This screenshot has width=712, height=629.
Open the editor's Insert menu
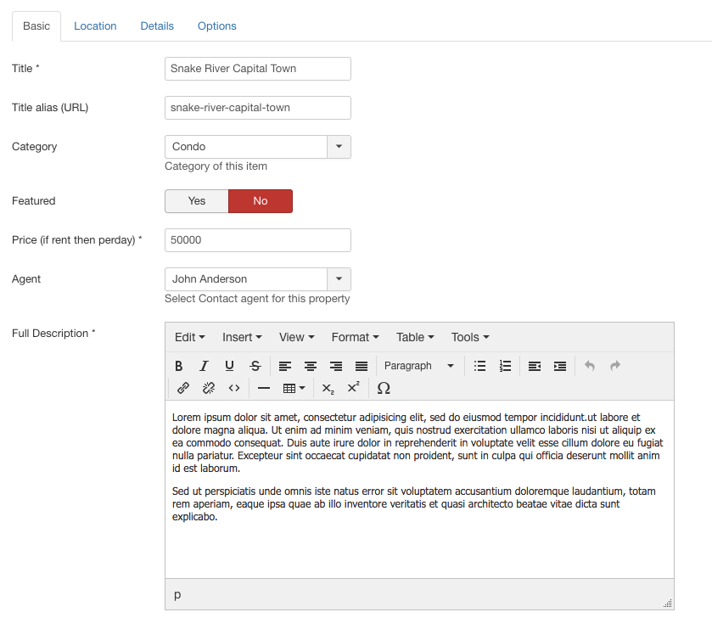point(242,337)
